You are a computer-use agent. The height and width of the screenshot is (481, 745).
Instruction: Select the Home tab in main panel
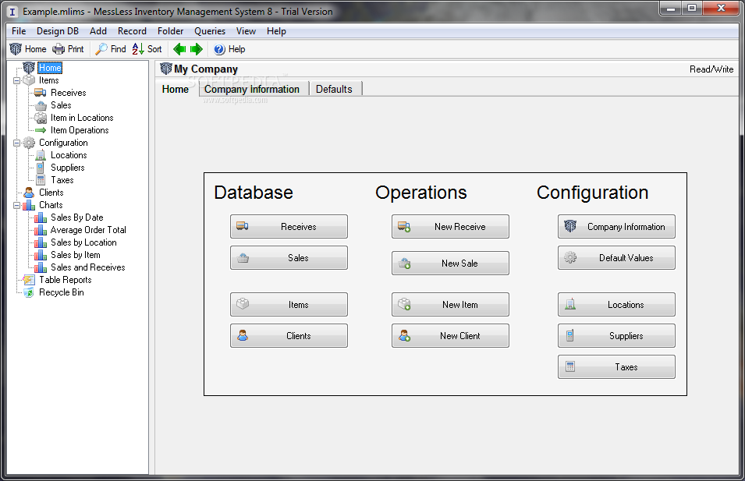pyautogui.click(x=176, y=89)
